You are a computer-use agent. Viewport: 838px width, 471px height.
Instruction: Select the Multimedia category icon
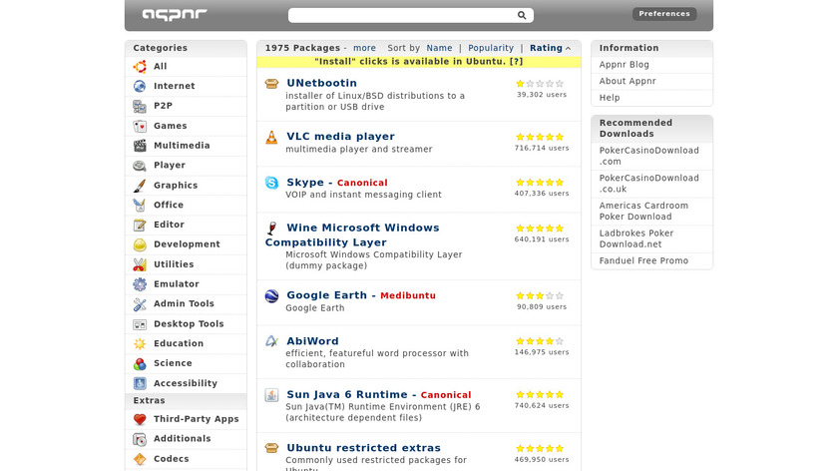point(140,146)
